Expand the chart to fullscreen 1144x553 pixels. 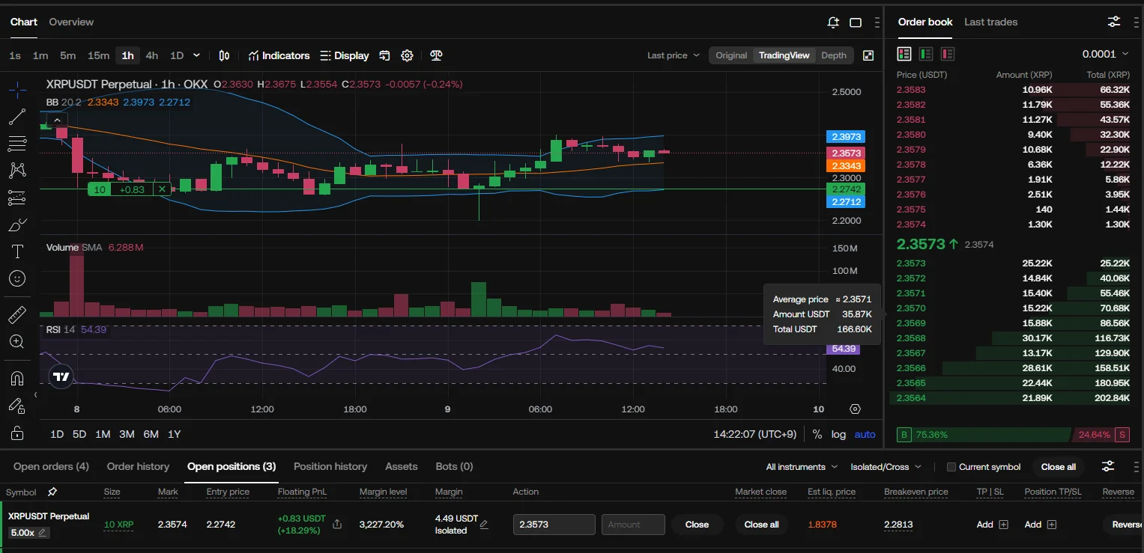(x=868, y=55)
